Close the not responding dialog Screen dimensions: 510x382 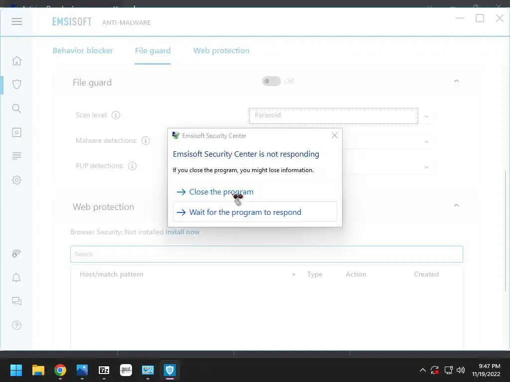[x=334, y=135]
